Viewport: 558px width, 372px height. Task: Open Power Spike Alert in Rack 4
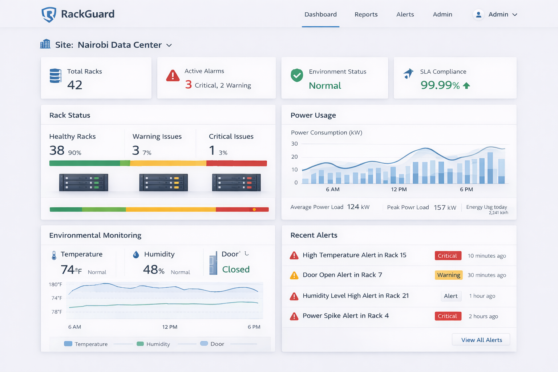345,316
